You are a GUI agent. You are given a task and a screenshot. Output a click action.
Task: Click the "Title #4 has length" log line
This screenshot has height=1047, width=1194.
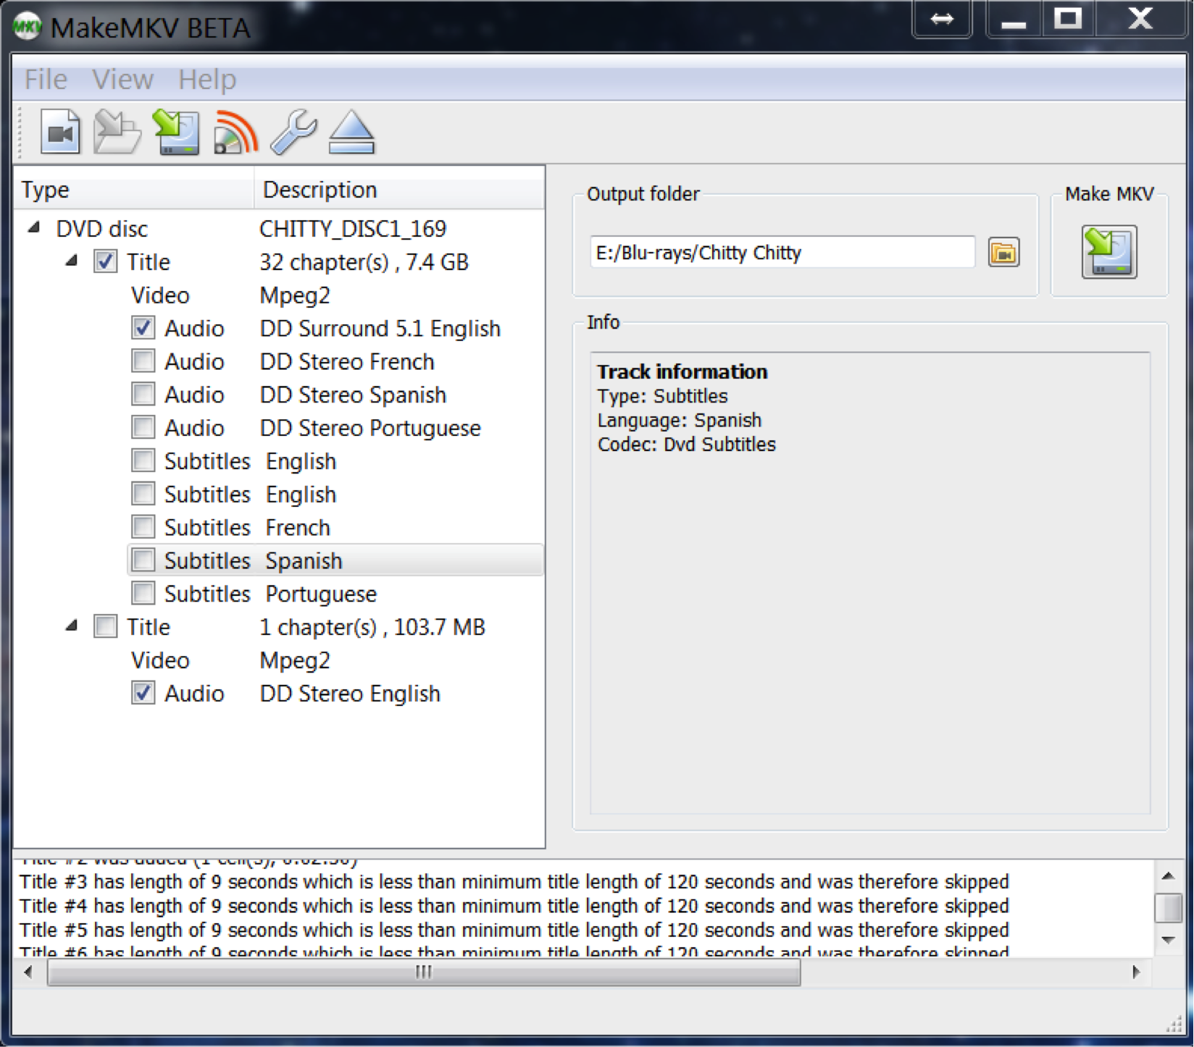coord(514,906)
